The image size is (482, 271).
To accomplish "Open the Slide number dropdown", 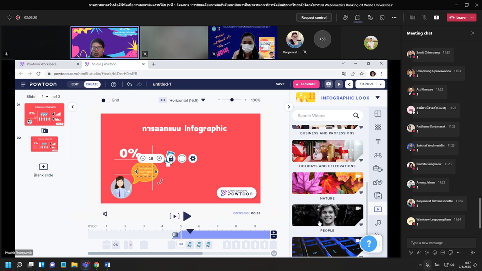I will (x=45, y=96).
